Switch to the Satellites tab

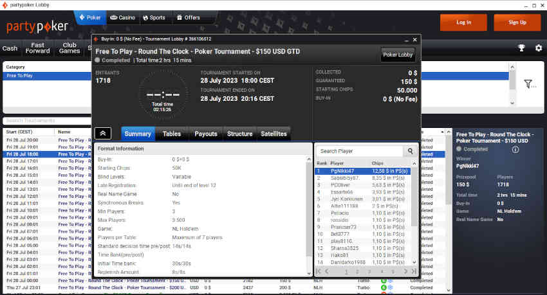point(274,134)
